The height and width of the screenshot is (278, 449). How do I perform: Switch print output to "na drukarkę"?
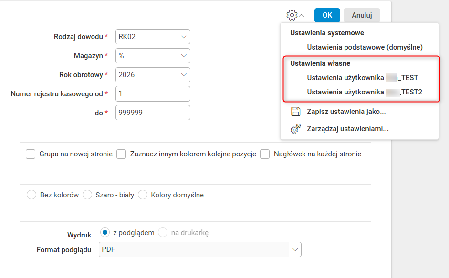(162, 233)
